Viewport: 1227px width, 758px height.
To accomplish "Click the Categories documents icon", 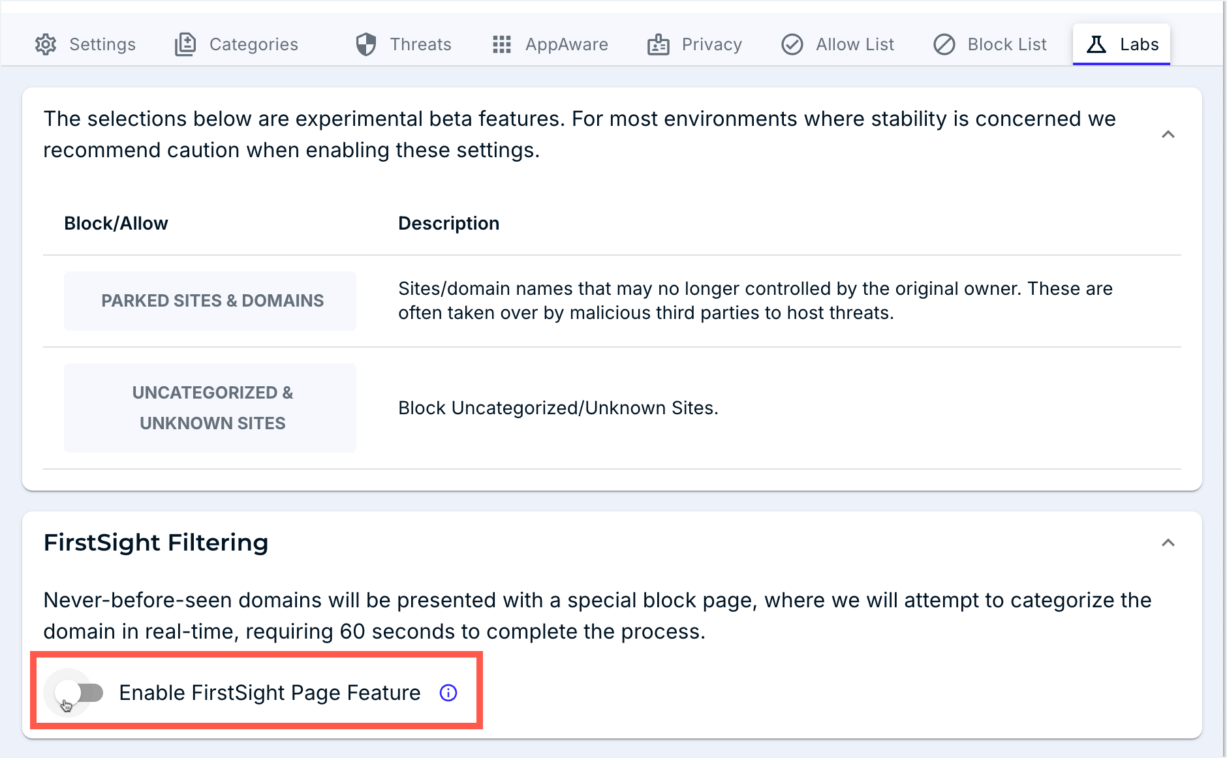I will click(x=185, y=44).
